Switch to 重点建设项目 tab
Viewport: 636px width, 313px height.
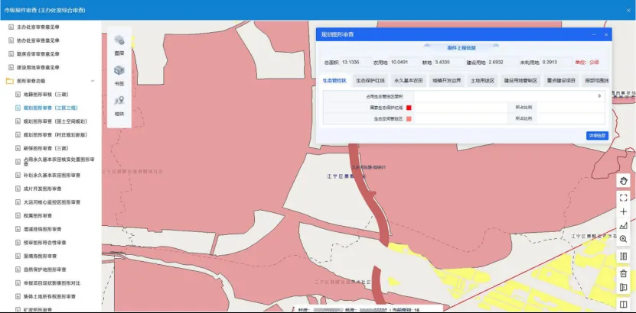(561, 80)
